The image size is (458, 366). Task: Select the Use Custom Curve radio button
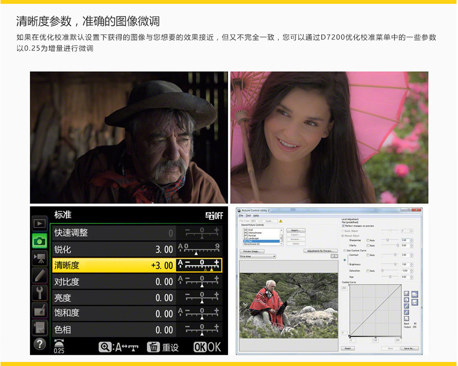tap(345, 251)
